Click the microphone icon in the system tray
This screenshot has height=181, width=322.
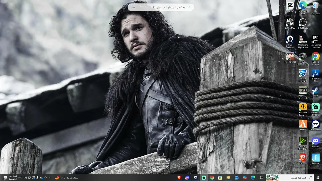point(37,178)
